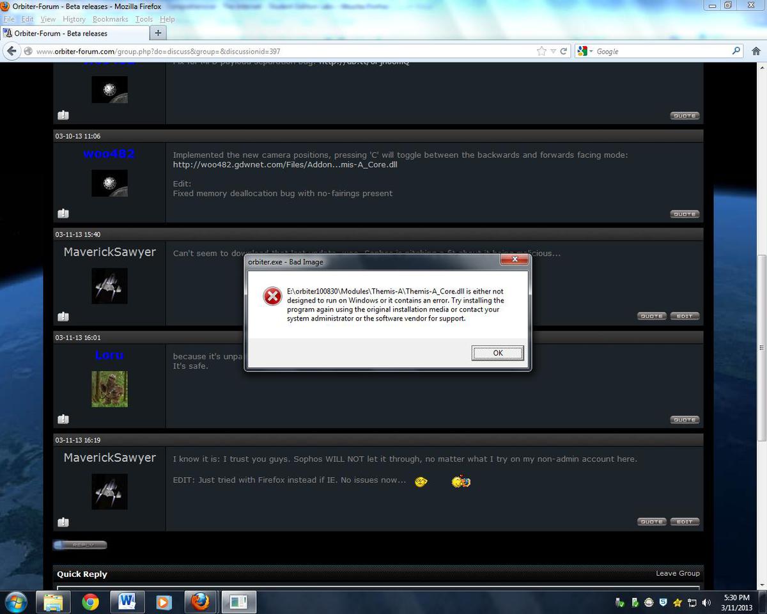Open a new tab with the plus button
The image size is (767, 614).
pos(158,33)
